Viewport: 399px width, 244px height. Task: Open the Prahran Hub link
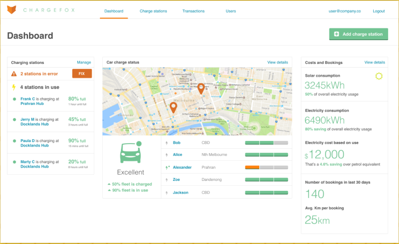(x=32, y=104)
